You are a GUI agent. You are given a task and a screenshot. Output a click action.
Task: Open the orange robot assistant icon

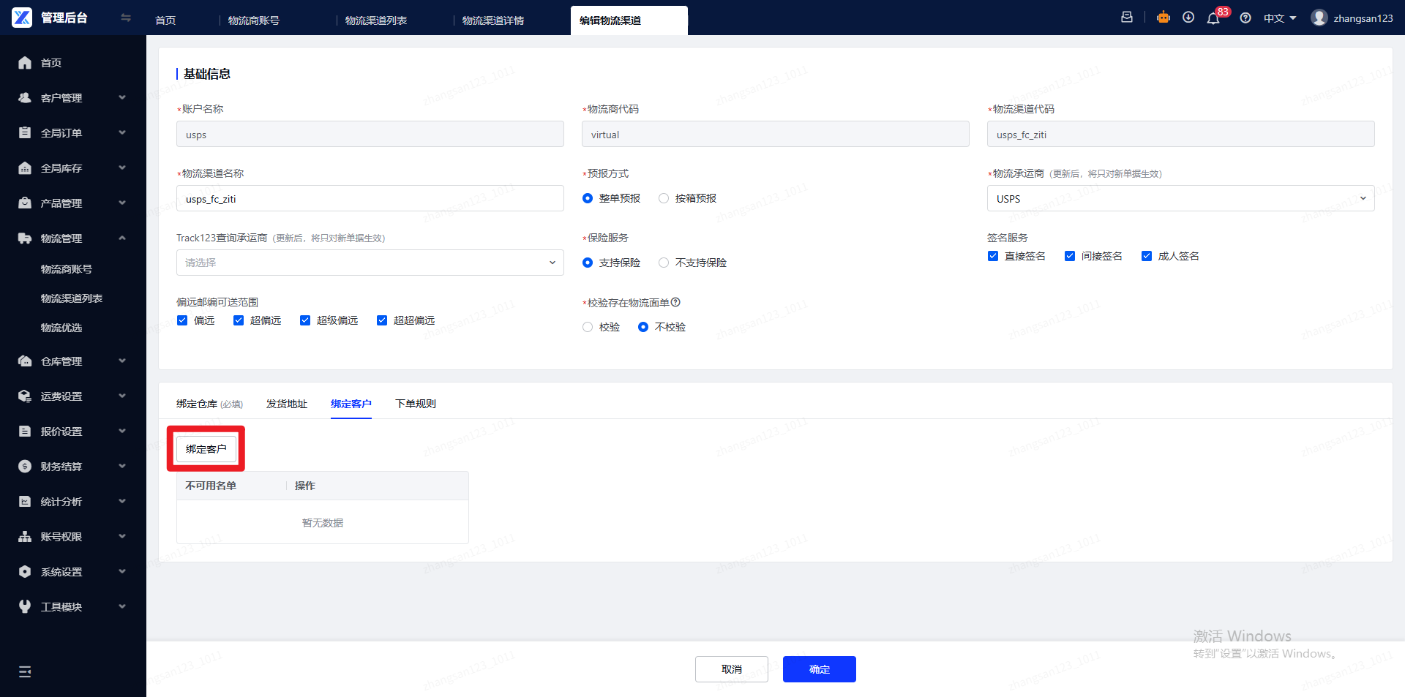click(1164, 18)
